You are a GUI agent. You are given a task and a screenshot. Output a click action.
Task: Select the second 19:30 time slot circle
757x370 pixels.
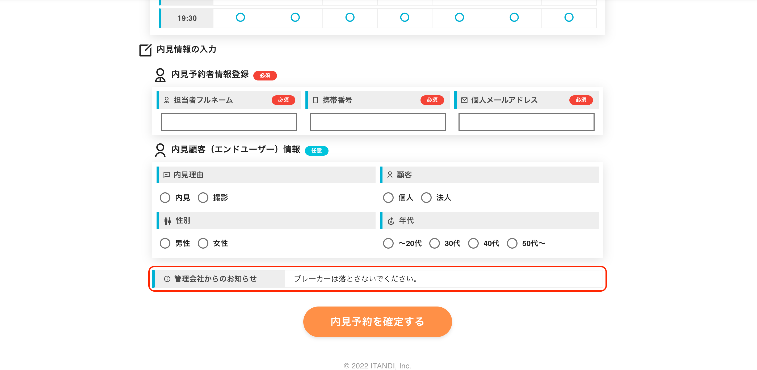(x=295, y=17)
